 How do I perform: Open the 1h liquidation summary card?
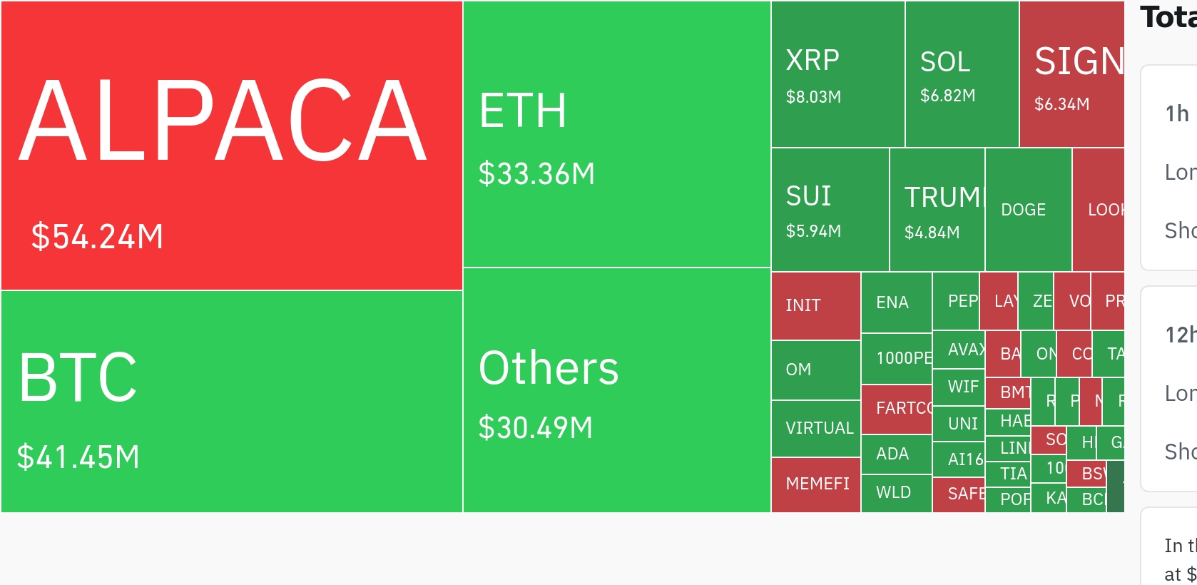(x=1170, y=168)
